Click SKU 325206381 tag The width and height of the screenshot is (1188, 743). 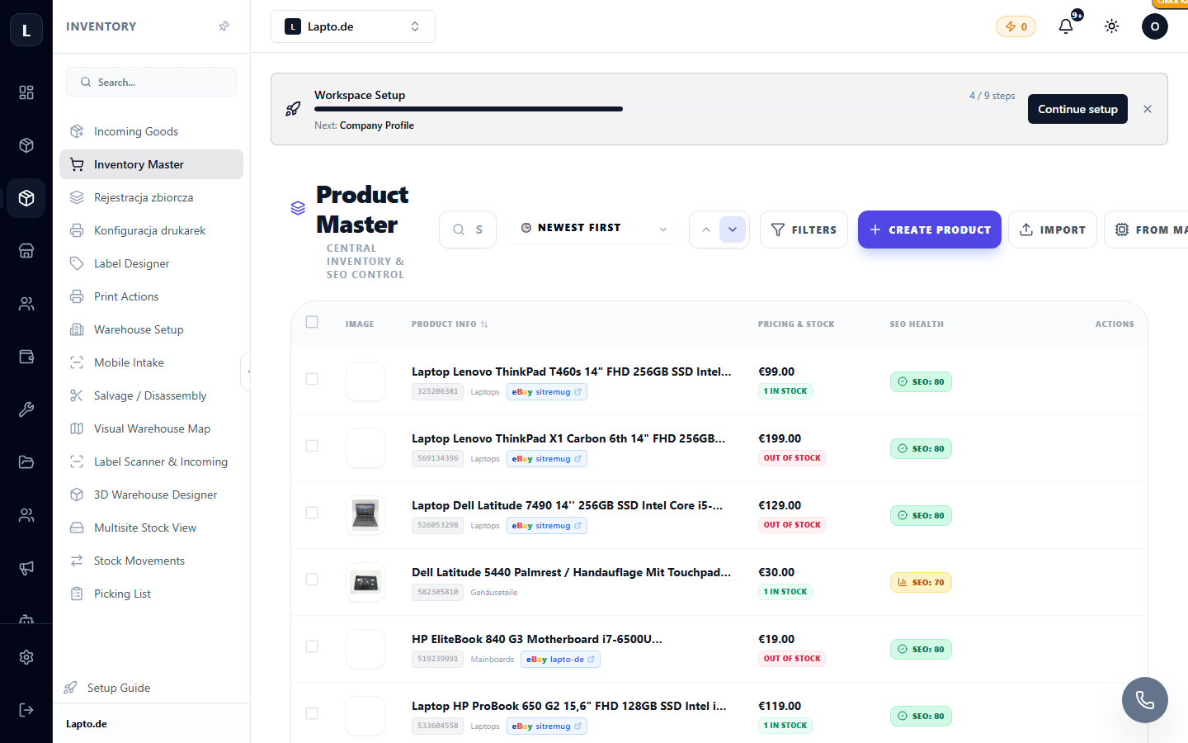[438, 391]
